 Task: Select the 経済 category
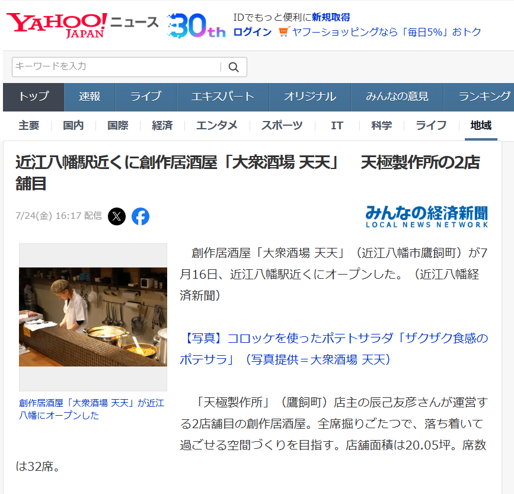(x=162, y=126)
